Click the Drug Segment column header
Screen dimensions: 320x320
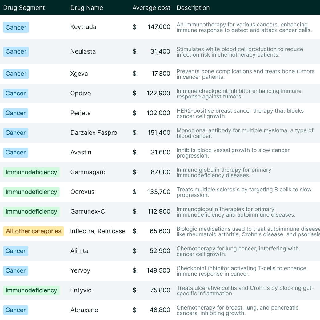(24, 8)
